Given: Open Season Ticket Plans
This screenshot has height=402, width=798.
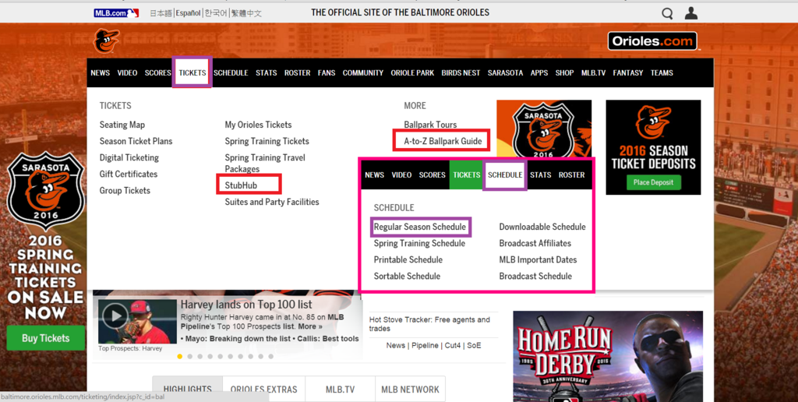Looking at the screenshot, I should point(136,141).
